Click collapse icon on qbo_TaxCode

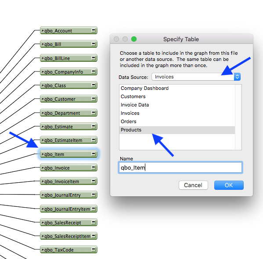point(94,249)
